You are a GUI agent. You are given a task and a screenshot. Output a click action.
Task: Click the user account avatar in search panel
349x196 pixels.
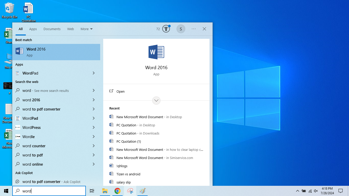tap(181, 29)
